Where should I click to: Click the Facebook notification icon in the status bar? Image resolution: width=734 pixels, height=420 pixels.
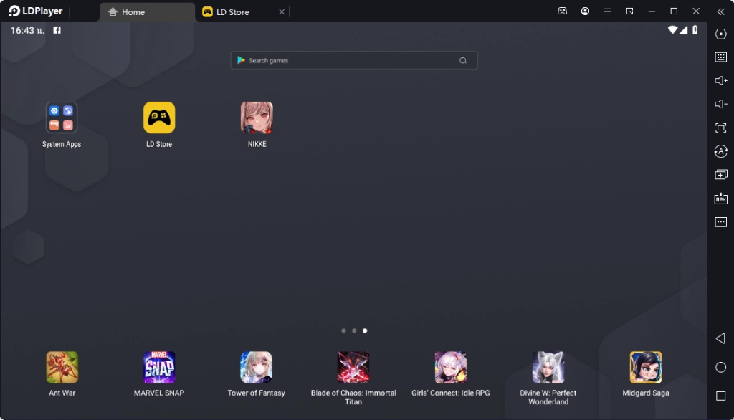[57, 30]
